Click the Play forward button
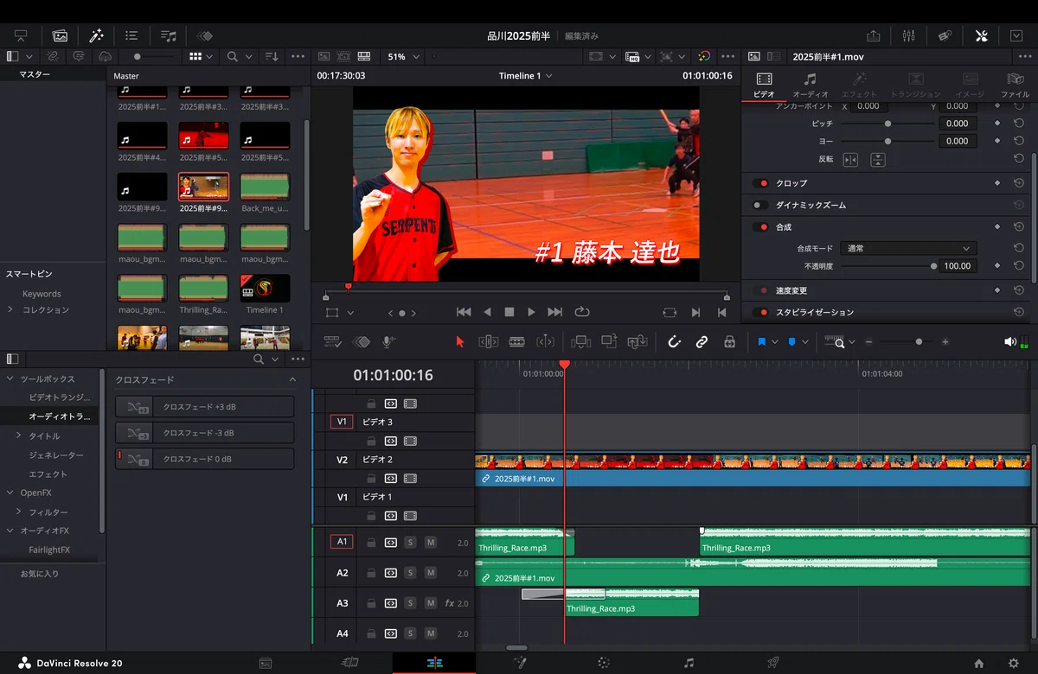 click(x=531, y=312)
